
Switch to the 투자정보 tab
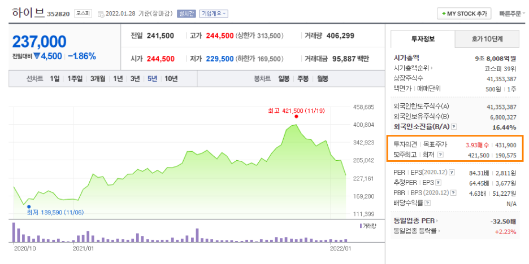pyautogui.click(x=423, y=39)
